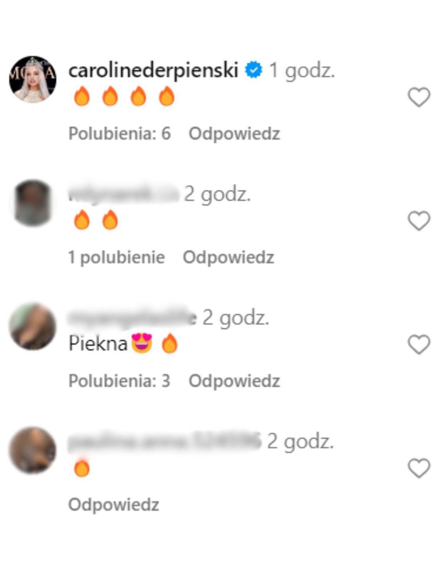The width and height of the screenshot is (434, 579).
Task: Reply to carolinederpienski's comment with Odpowiedz
Action: coord(234,134)
